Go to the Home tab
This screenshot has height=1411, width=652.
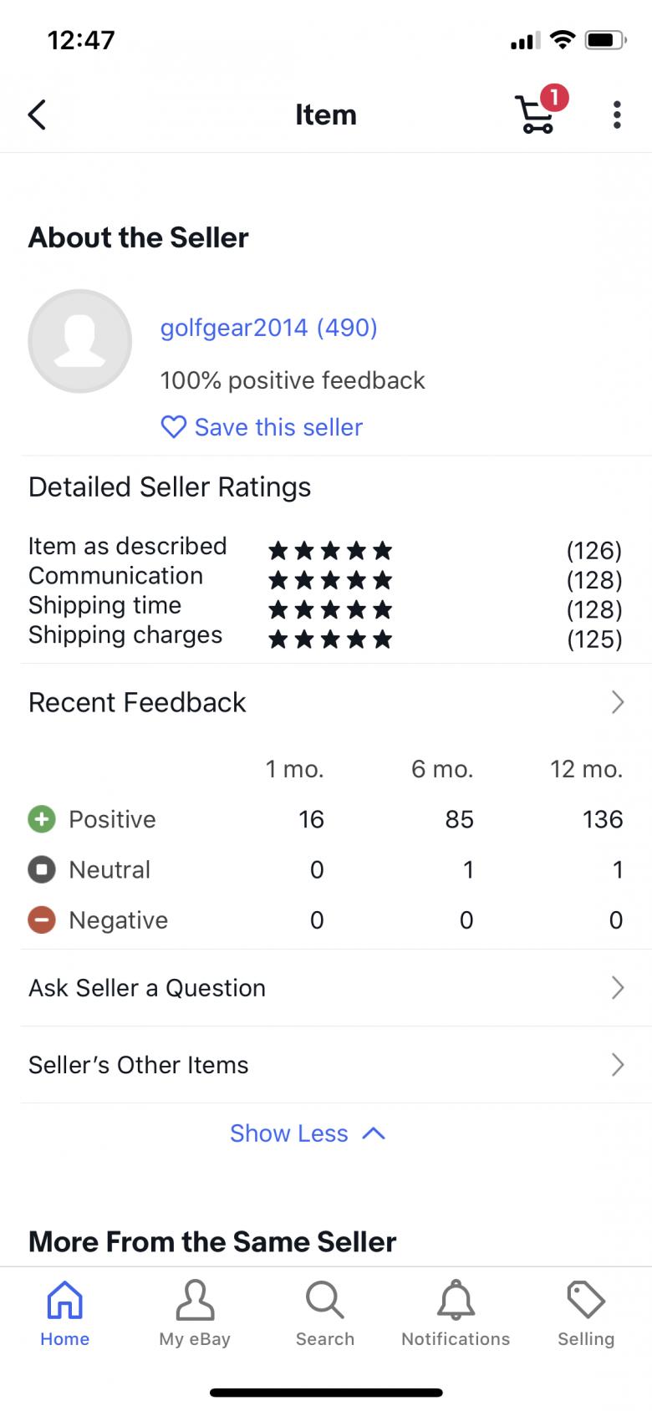(65, 1313)
